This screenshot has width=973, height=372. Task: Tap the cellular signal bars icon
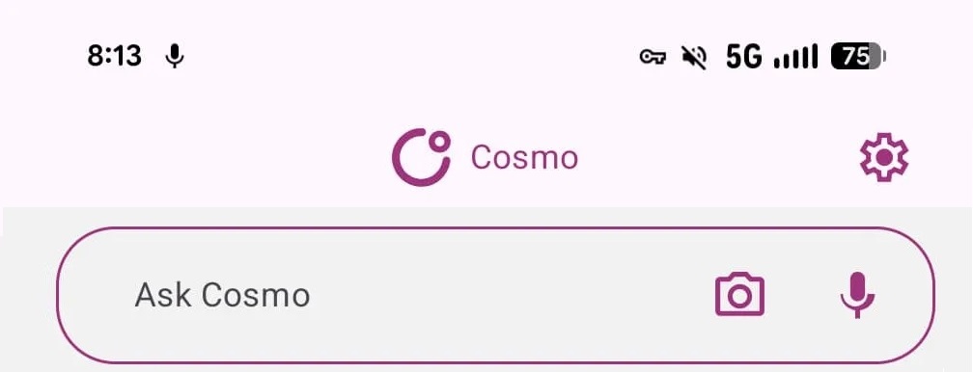[795, 57]
